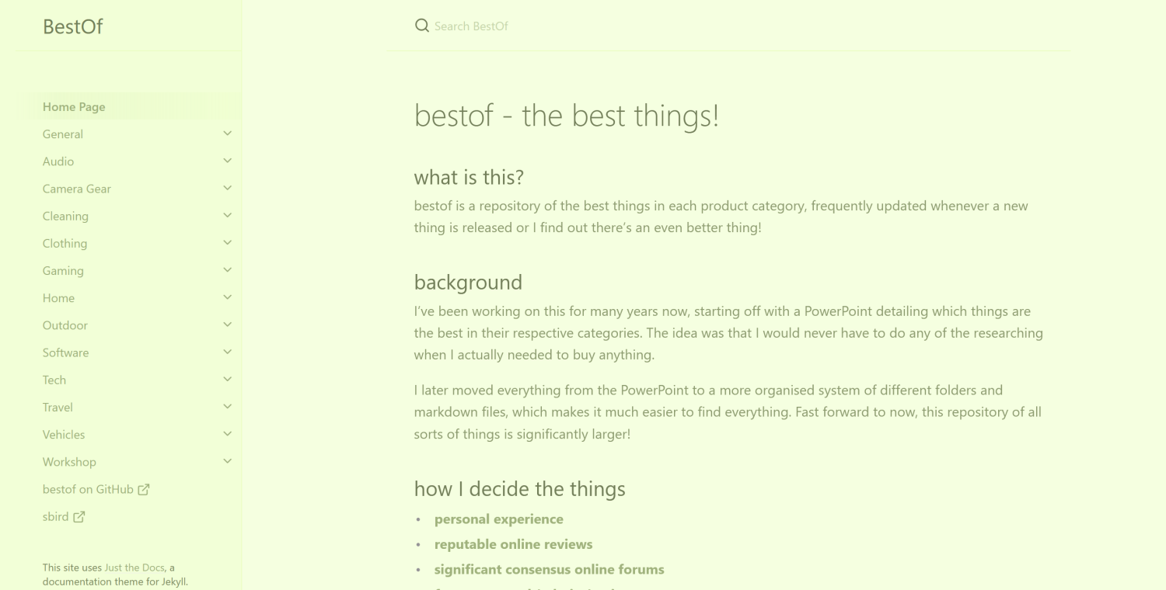1166x590 pixels.
Task: Go to the Clothing category
Action: (x=65, y=243)
